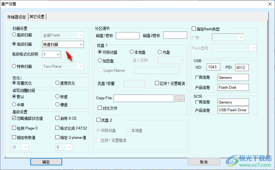Click the Copy File browse button
This screenshot has width=275, height=170.
click(x=180, y=98)
